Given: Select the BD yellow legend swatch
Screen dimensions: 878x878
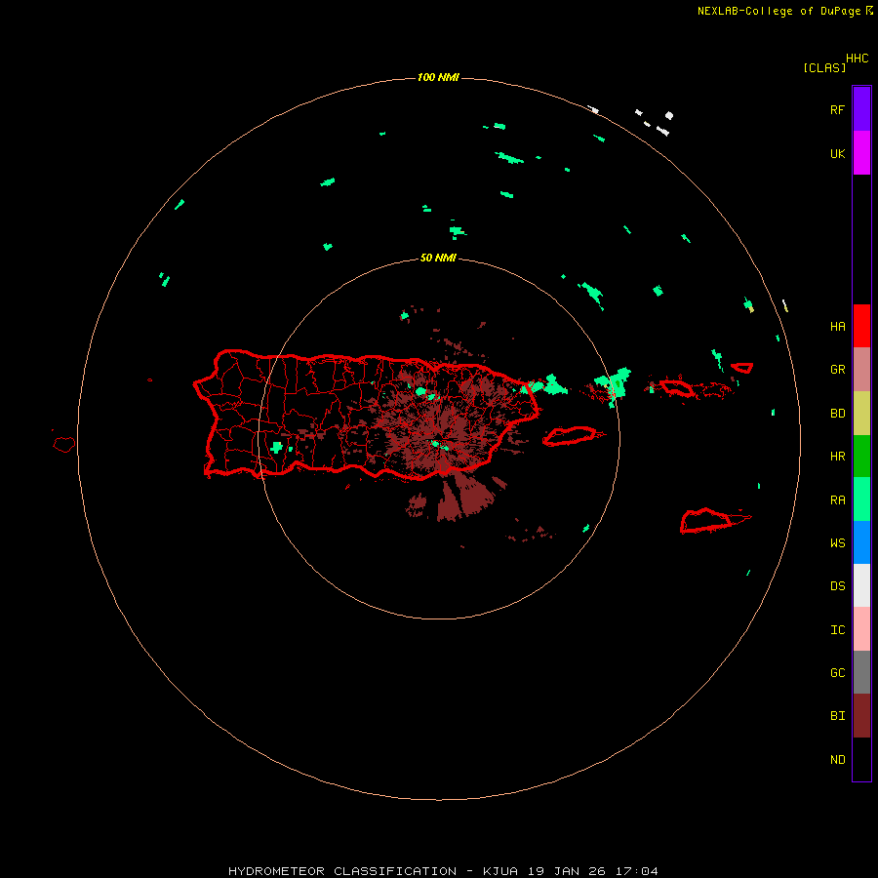Looking at the screenshot, I should 861,413.
